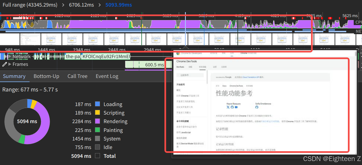The height and width of the screenshot is (165, 362).
Task: Click the 1948 ms ruler mark
Action: click(82, 50)
